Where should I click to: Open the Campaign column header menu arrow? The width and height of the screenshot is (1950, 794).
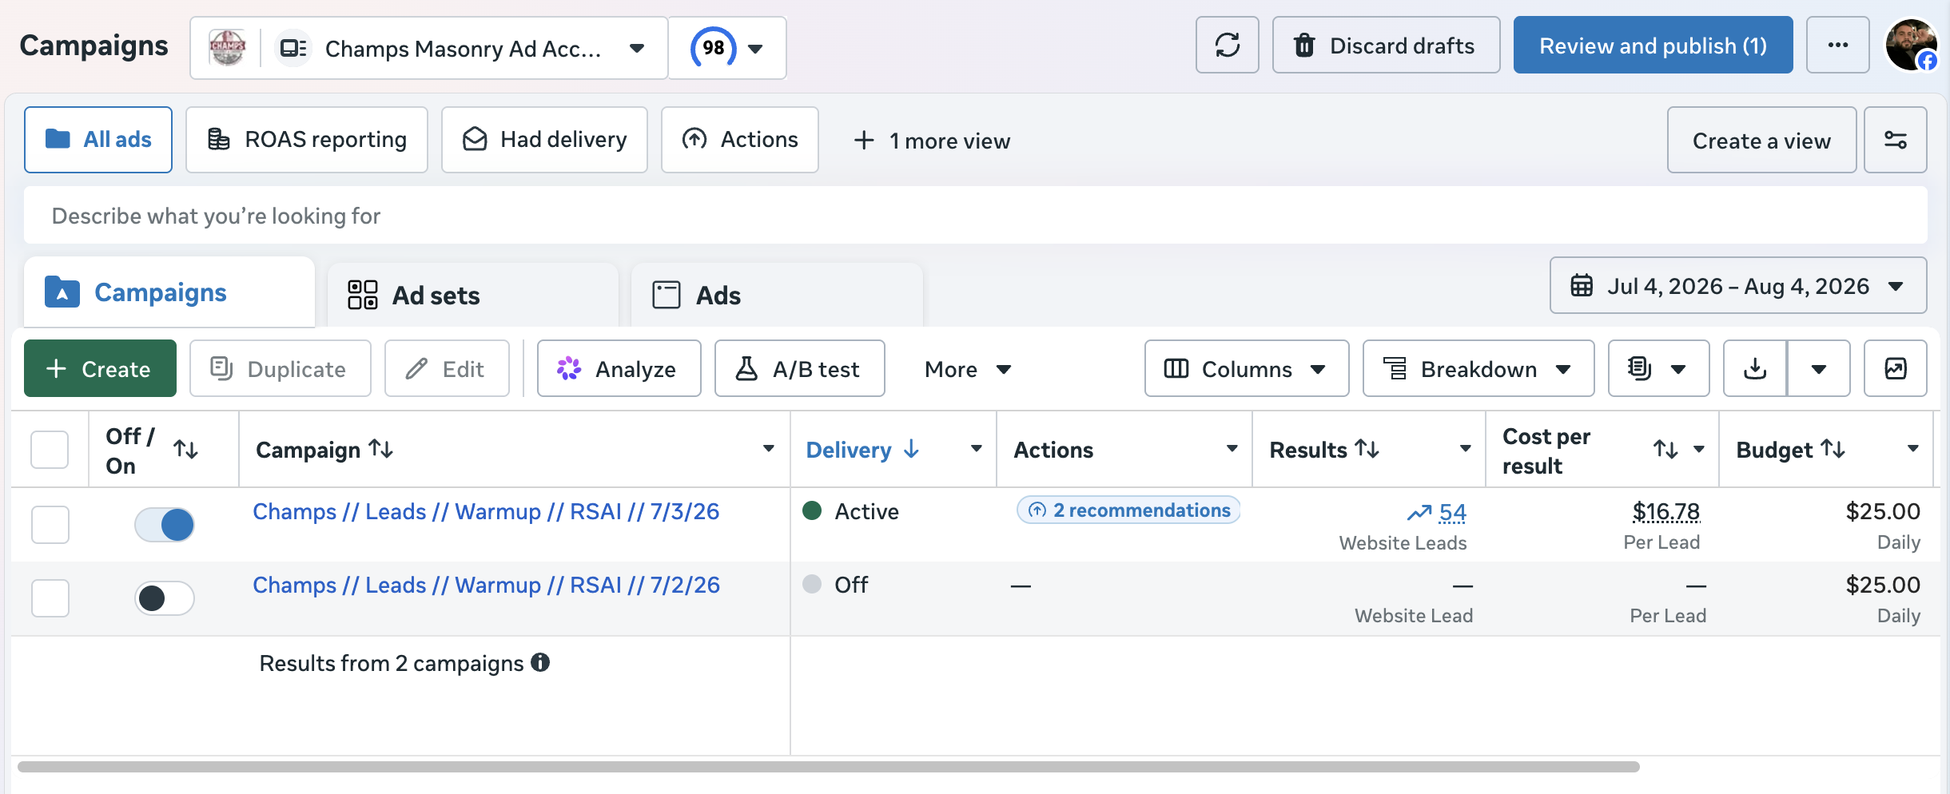(769, 449)
